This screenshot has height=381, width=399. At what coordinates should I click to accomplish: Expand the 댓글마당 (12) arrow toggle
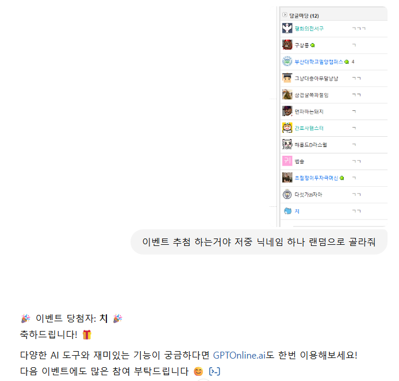coord(285,15)
